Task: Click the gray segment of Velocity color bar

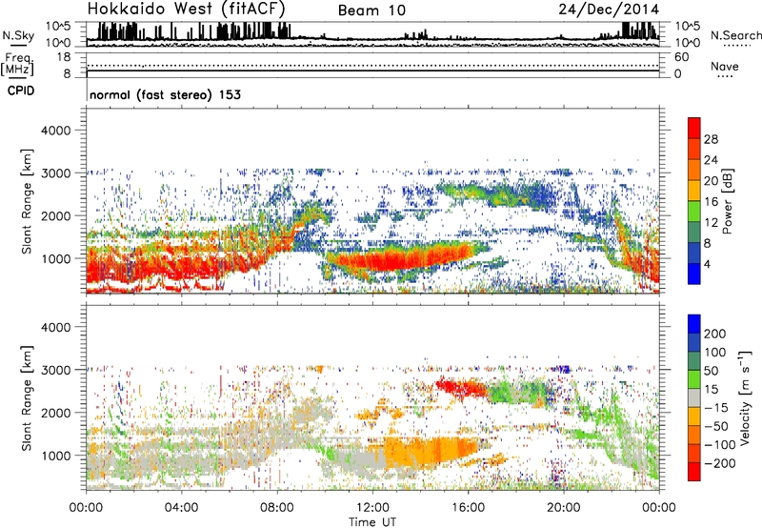Action: pos(694,397)
